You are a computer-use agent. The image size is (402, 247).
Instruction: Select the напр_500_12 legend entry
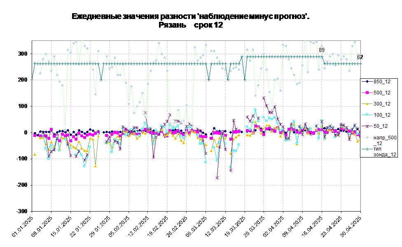(x=379, y=140)
